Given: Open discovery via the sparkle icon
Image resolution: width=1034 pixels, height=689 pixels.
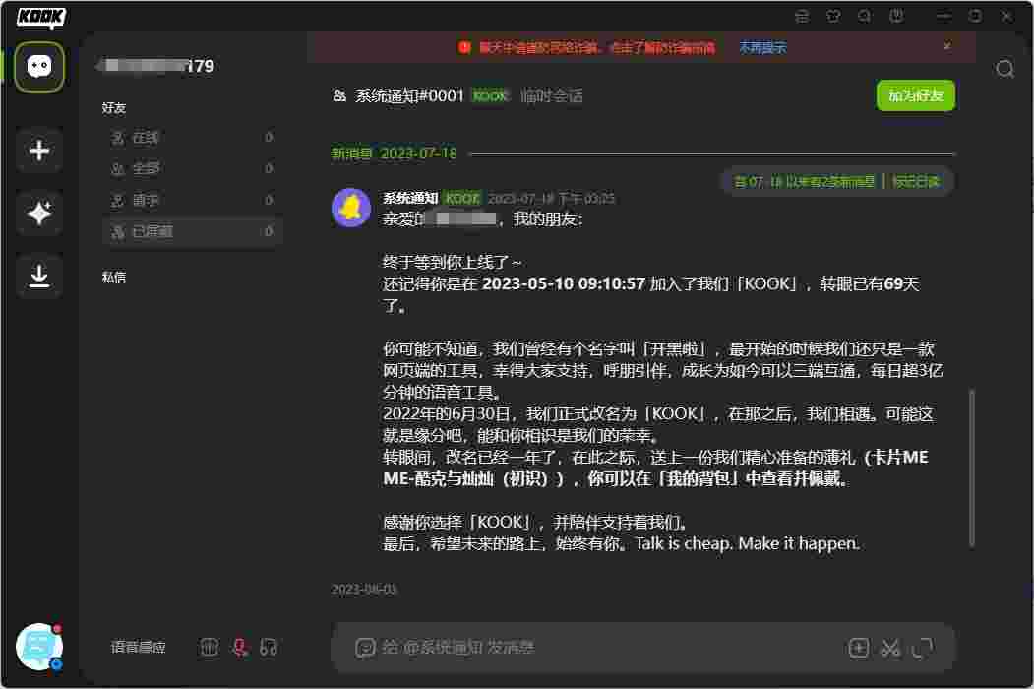Looking at the screenshot, I should [x=39, y=213].
